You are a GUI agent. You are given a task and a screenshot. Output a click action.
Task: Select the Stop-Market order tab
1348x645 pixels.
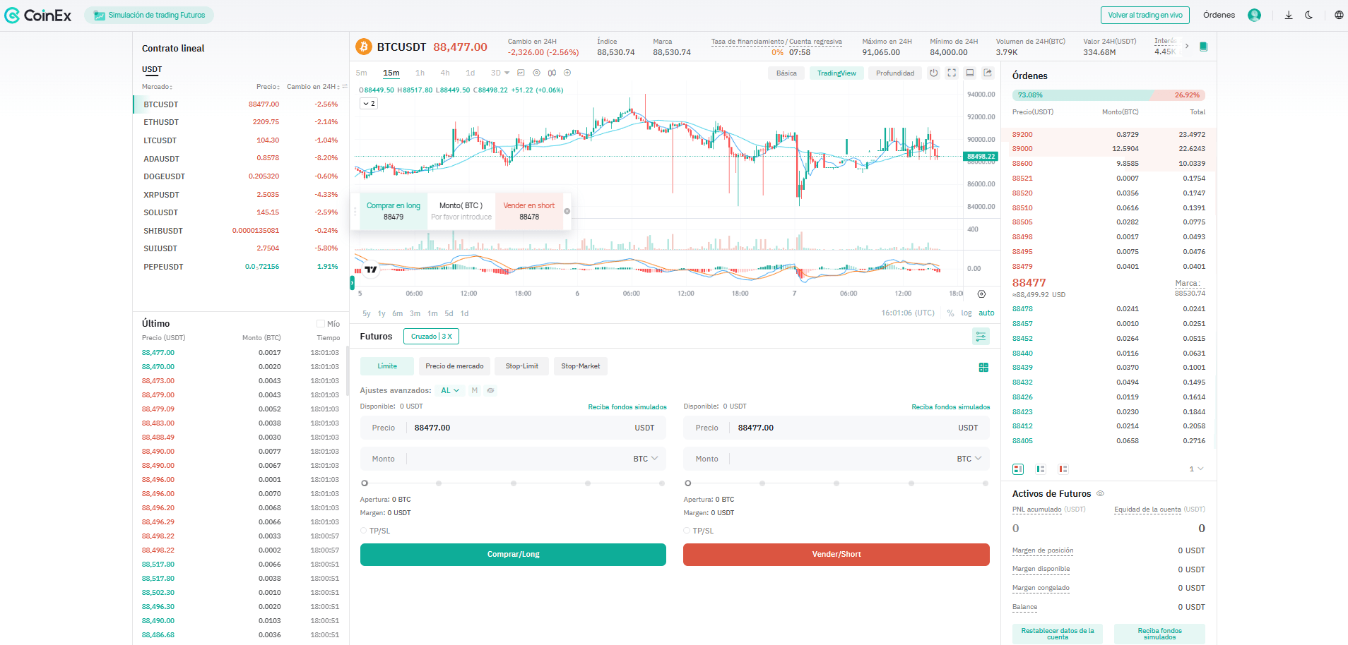[x=581, y=366]
